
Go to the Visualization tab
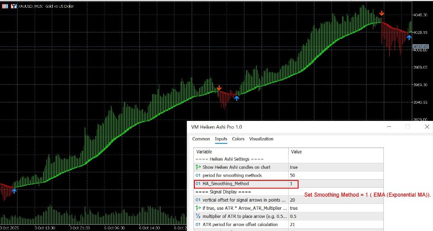(261, 139)
